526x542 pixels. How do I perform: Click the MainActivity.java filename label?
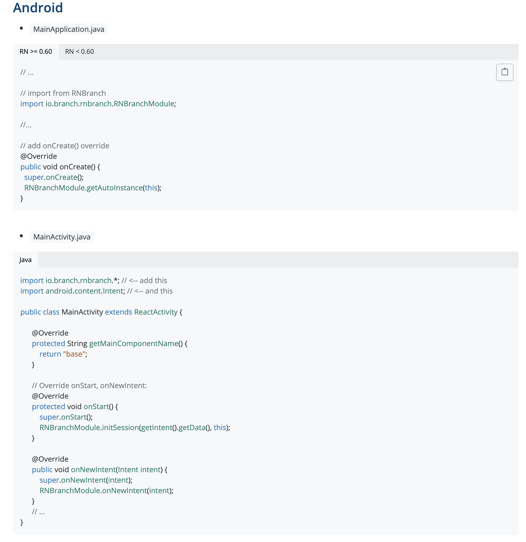(62, 237)
